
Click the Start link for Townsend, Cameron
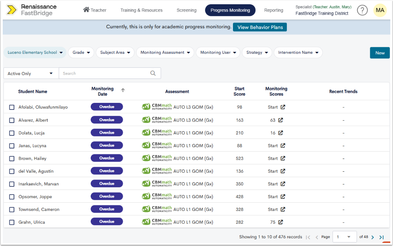[x=272, y=210]
